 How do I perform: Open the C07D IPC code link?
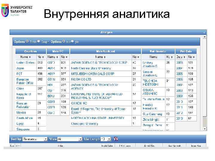[51, 63]
